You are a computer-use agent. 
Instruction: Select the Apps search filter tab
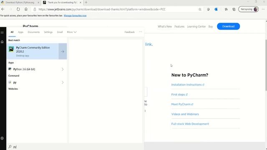pos(20,32)
